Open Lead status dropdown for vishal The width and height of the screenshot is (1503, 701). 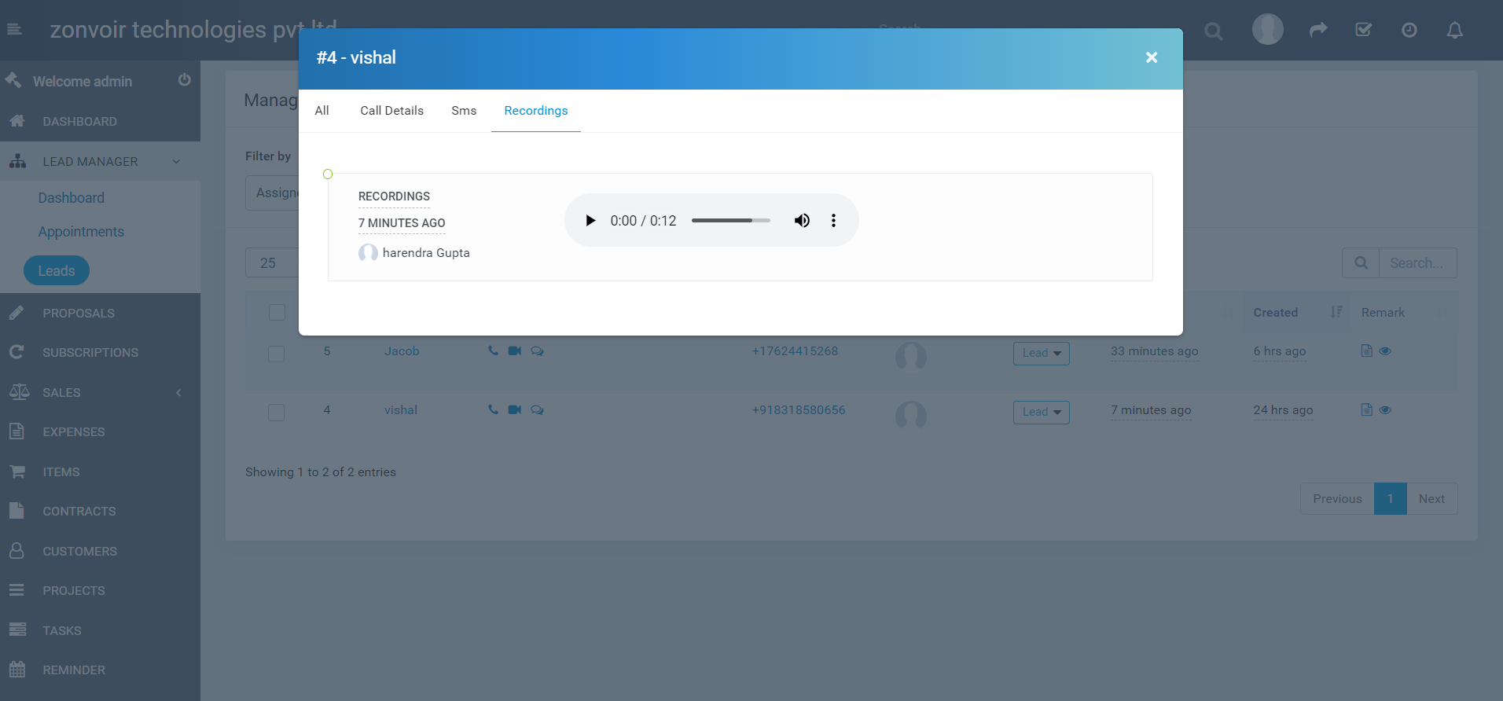pos(1042,413)
